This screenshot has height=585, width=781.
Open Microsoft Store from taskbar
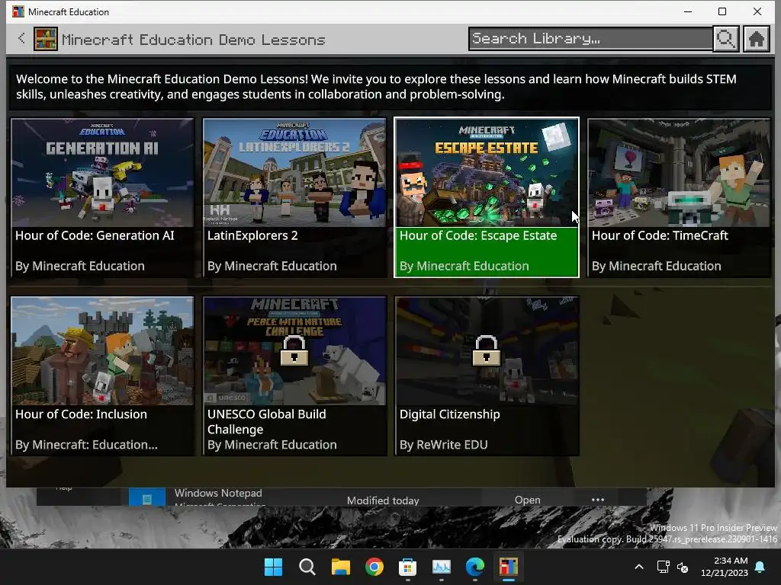click(407, 567)
